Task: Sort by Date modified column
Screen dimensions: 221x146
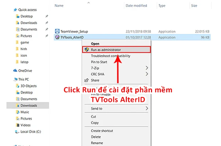Action: [136, 6]
